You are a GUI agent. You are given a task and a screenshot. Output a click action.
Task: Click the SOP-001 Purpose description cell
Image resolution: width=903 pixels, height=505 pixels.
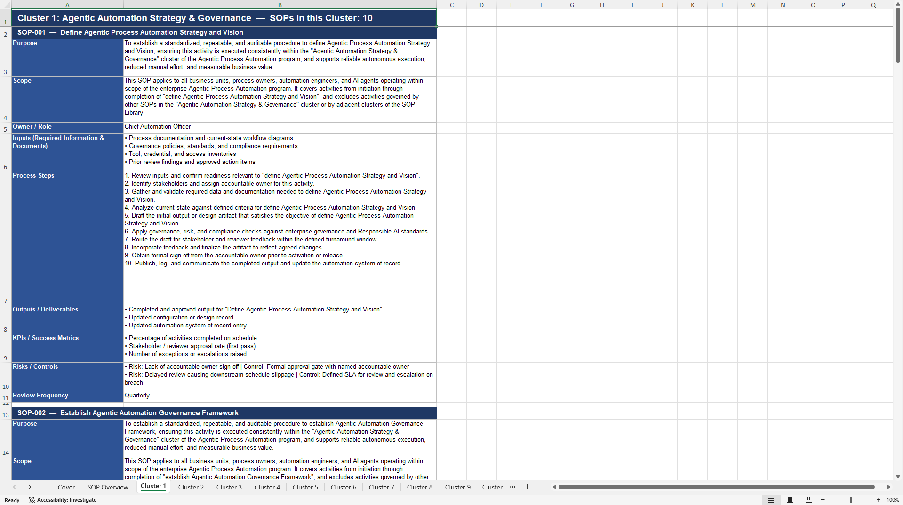280,57
